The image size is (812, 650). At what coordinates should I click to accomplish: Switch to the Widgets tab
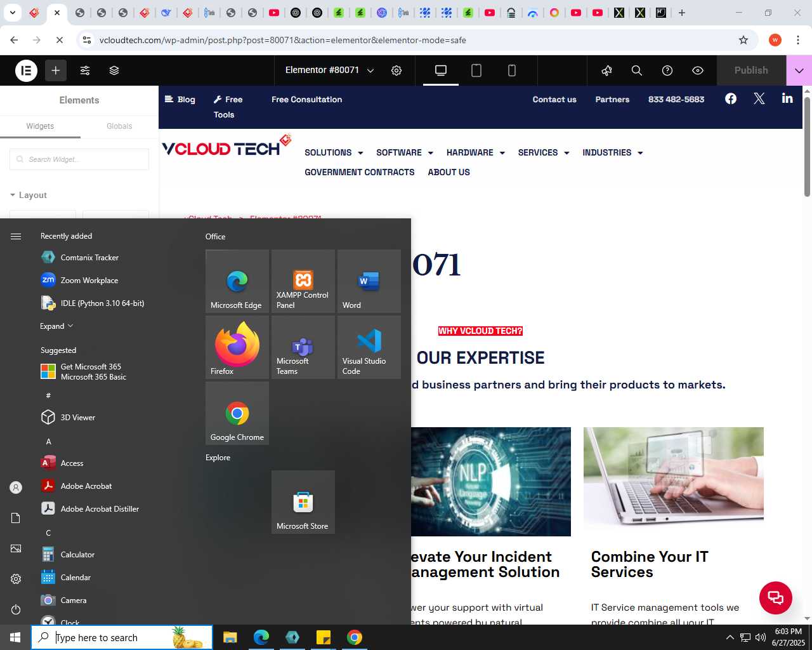[x=40, y=126]
